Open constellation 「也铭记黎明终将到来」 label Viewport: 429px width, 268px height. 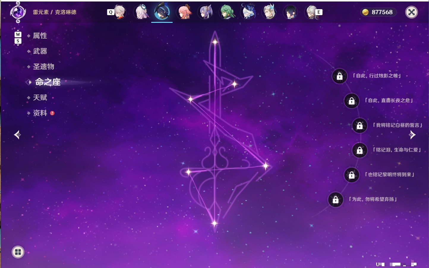pyautogui.click(x=389, y=174)
